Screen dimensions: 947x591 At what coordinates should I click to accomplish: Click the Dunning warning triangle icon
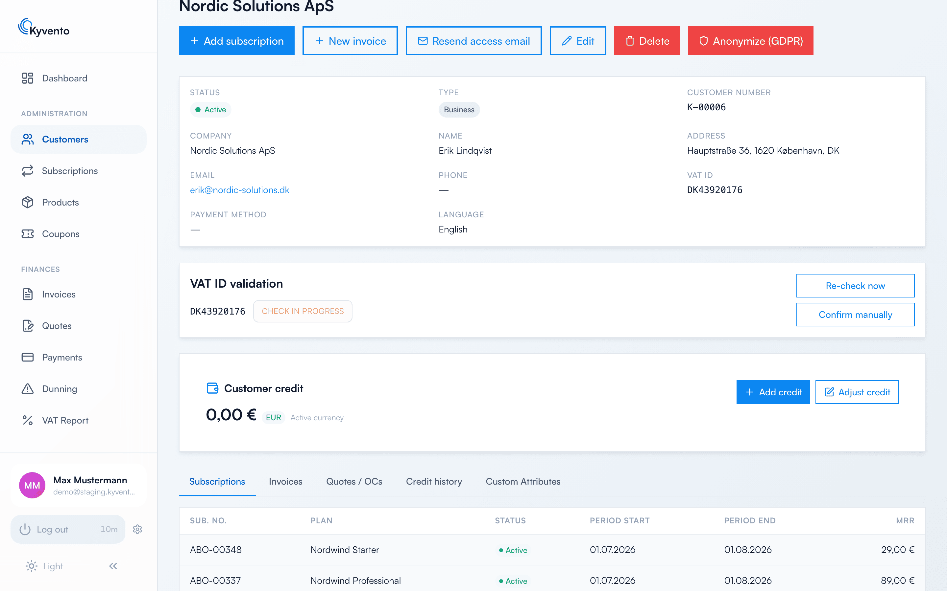27,388
